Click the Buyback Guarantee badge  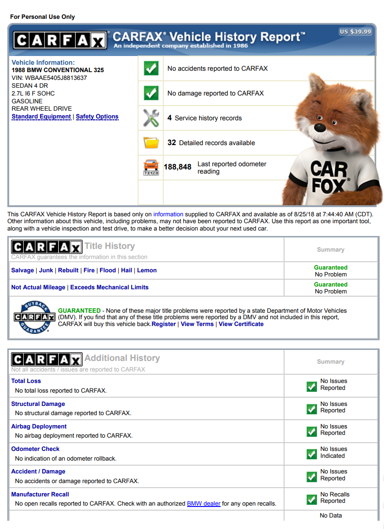click(34, 317)
